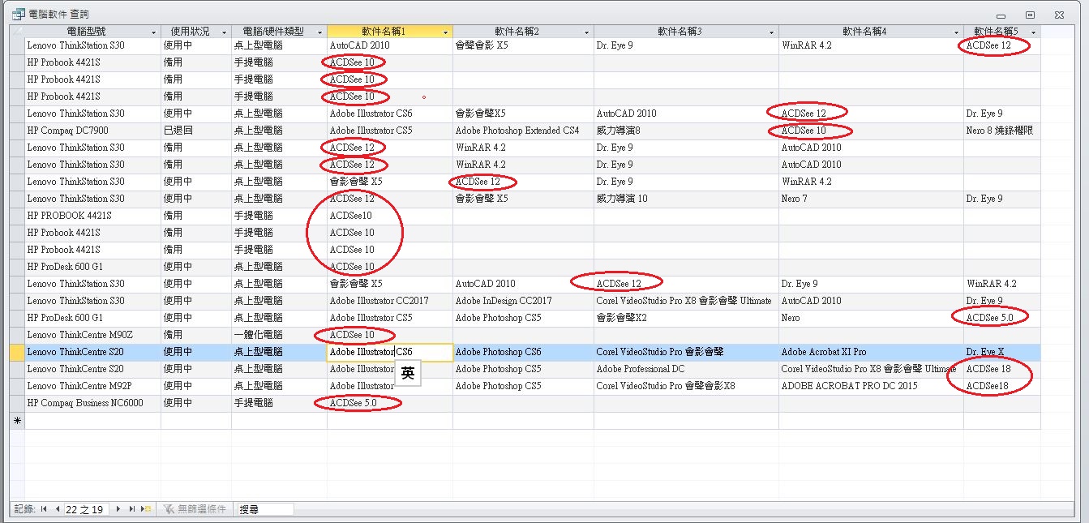Screen dimensions: 1089x523
Task: Click the query window icon beside 電腦軟件 查詢
Action: [18, 14]
